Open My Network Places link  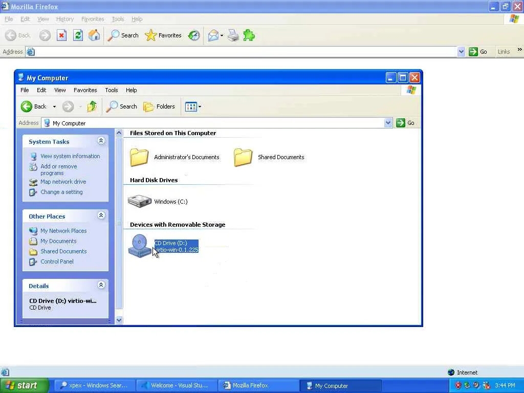pos(63,231)
